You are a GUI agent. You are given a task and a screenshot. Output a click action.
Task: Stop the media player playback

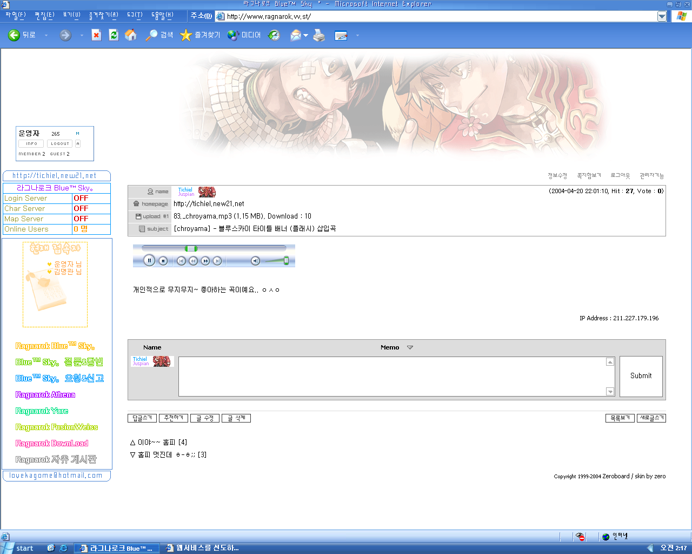(163, 261)
